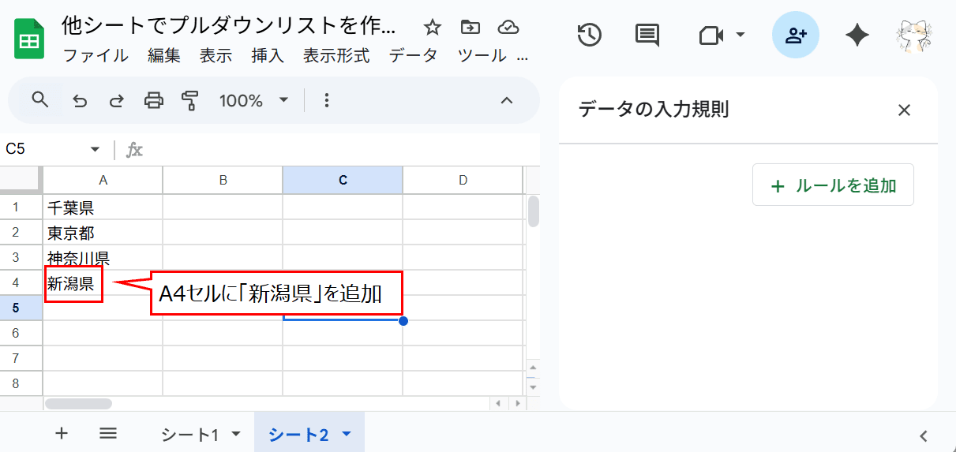This screenshot has width=956, height=452.
Task: Select column A header
Action: tap(103, 180)
